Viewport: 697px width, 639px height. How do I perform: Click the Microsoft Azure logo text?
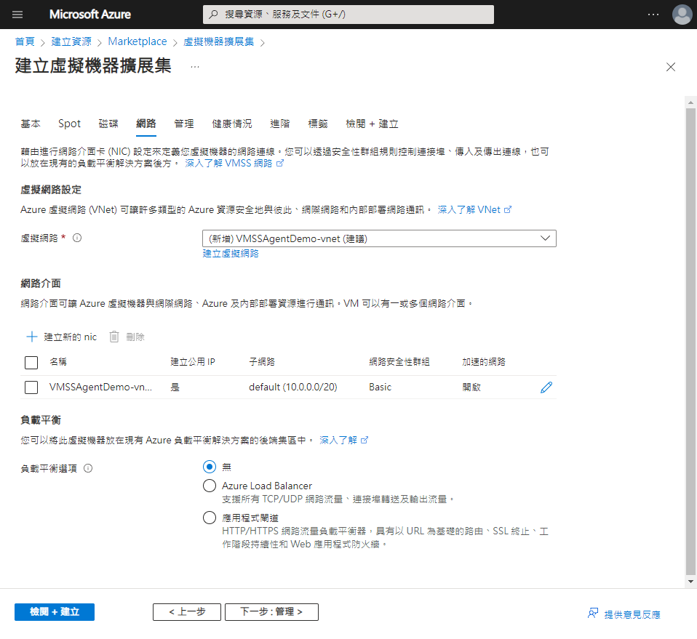click(89, 15)
